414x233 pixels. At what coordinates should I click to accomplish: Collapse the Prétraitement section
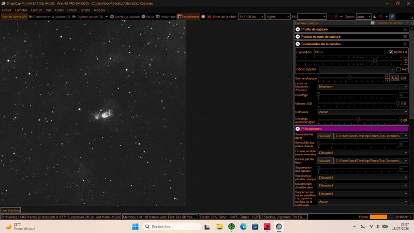pyautogui.click(x=298, y=128)
